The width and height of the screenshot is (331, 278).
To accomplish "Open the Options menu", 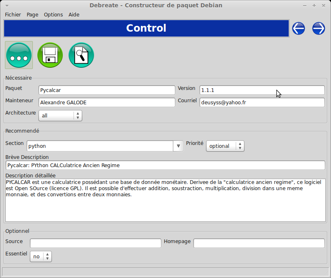I will (x=53, y=14).
